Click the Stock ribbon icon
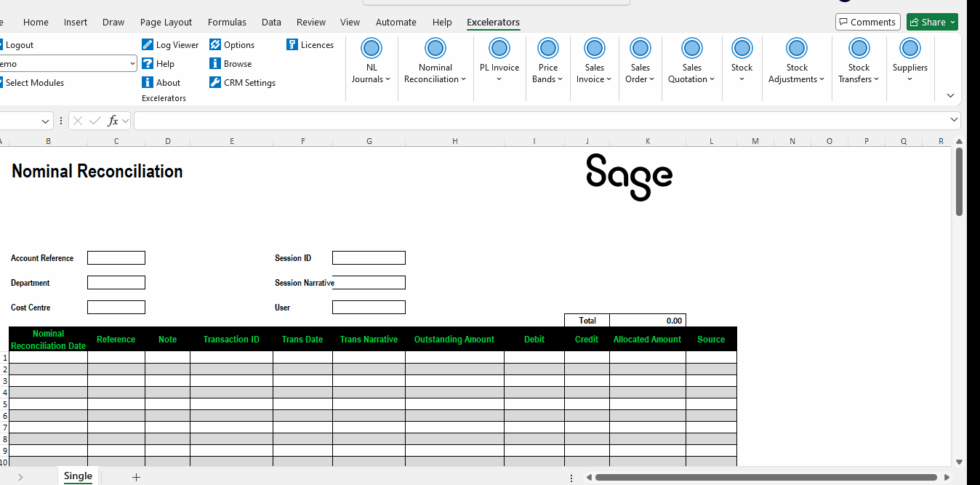Image resolution: width=980 pixels, height=485 pixels. (742, 49)
